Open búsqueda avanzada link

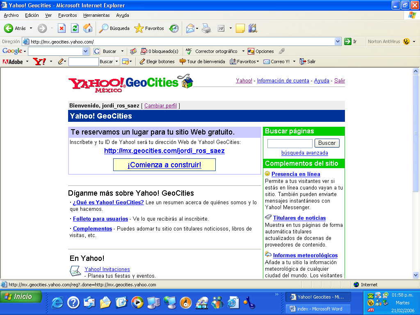coord(305,153)
